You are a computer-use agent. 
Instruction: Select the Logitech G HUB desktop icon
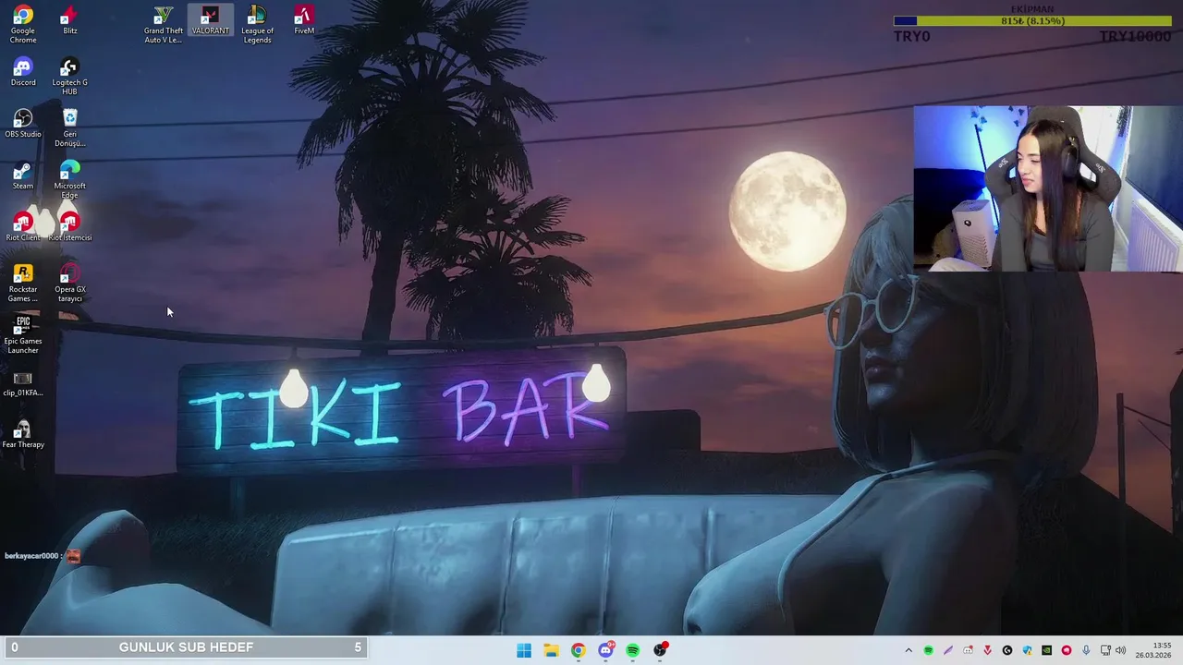point(69,77)
